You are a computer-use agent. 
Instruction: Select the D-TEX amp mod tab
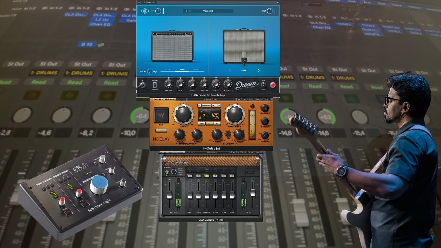(x=197, y=70)
